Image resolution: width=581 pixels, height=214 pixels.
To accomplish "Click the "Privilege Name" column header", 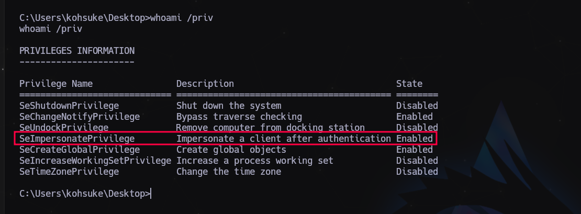I will coord(56,84).
